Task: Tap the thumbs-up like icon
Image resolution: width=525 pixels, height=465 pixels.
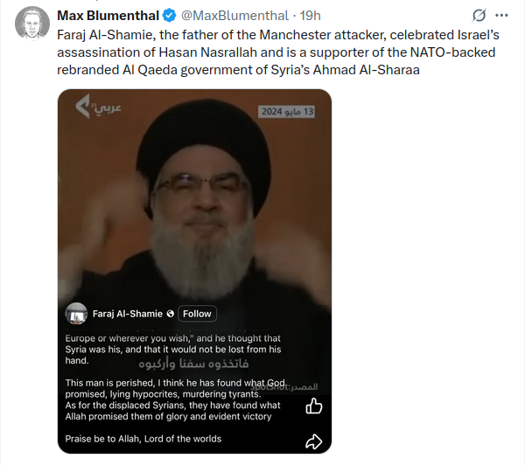Action: point(314,406)
